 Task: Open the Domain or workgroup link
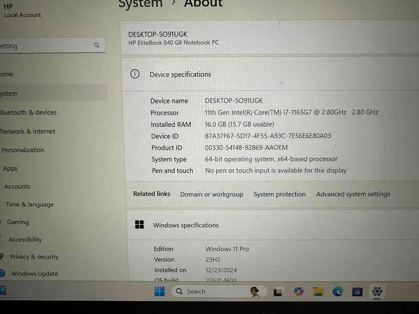coord(212,194)
